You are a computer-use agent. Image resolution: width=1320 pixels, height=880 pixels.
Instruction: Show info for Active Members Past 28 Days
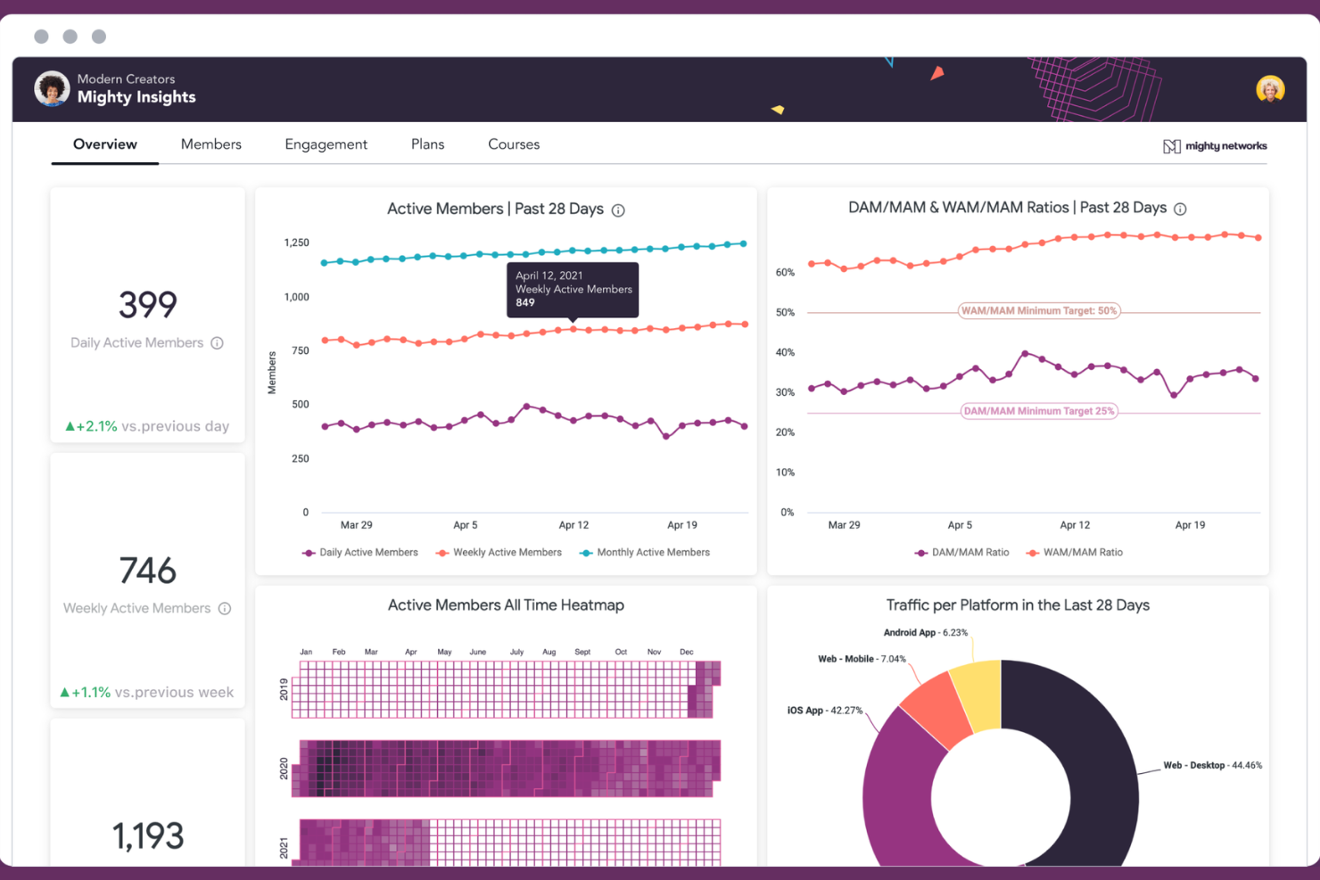pos(618,210)
